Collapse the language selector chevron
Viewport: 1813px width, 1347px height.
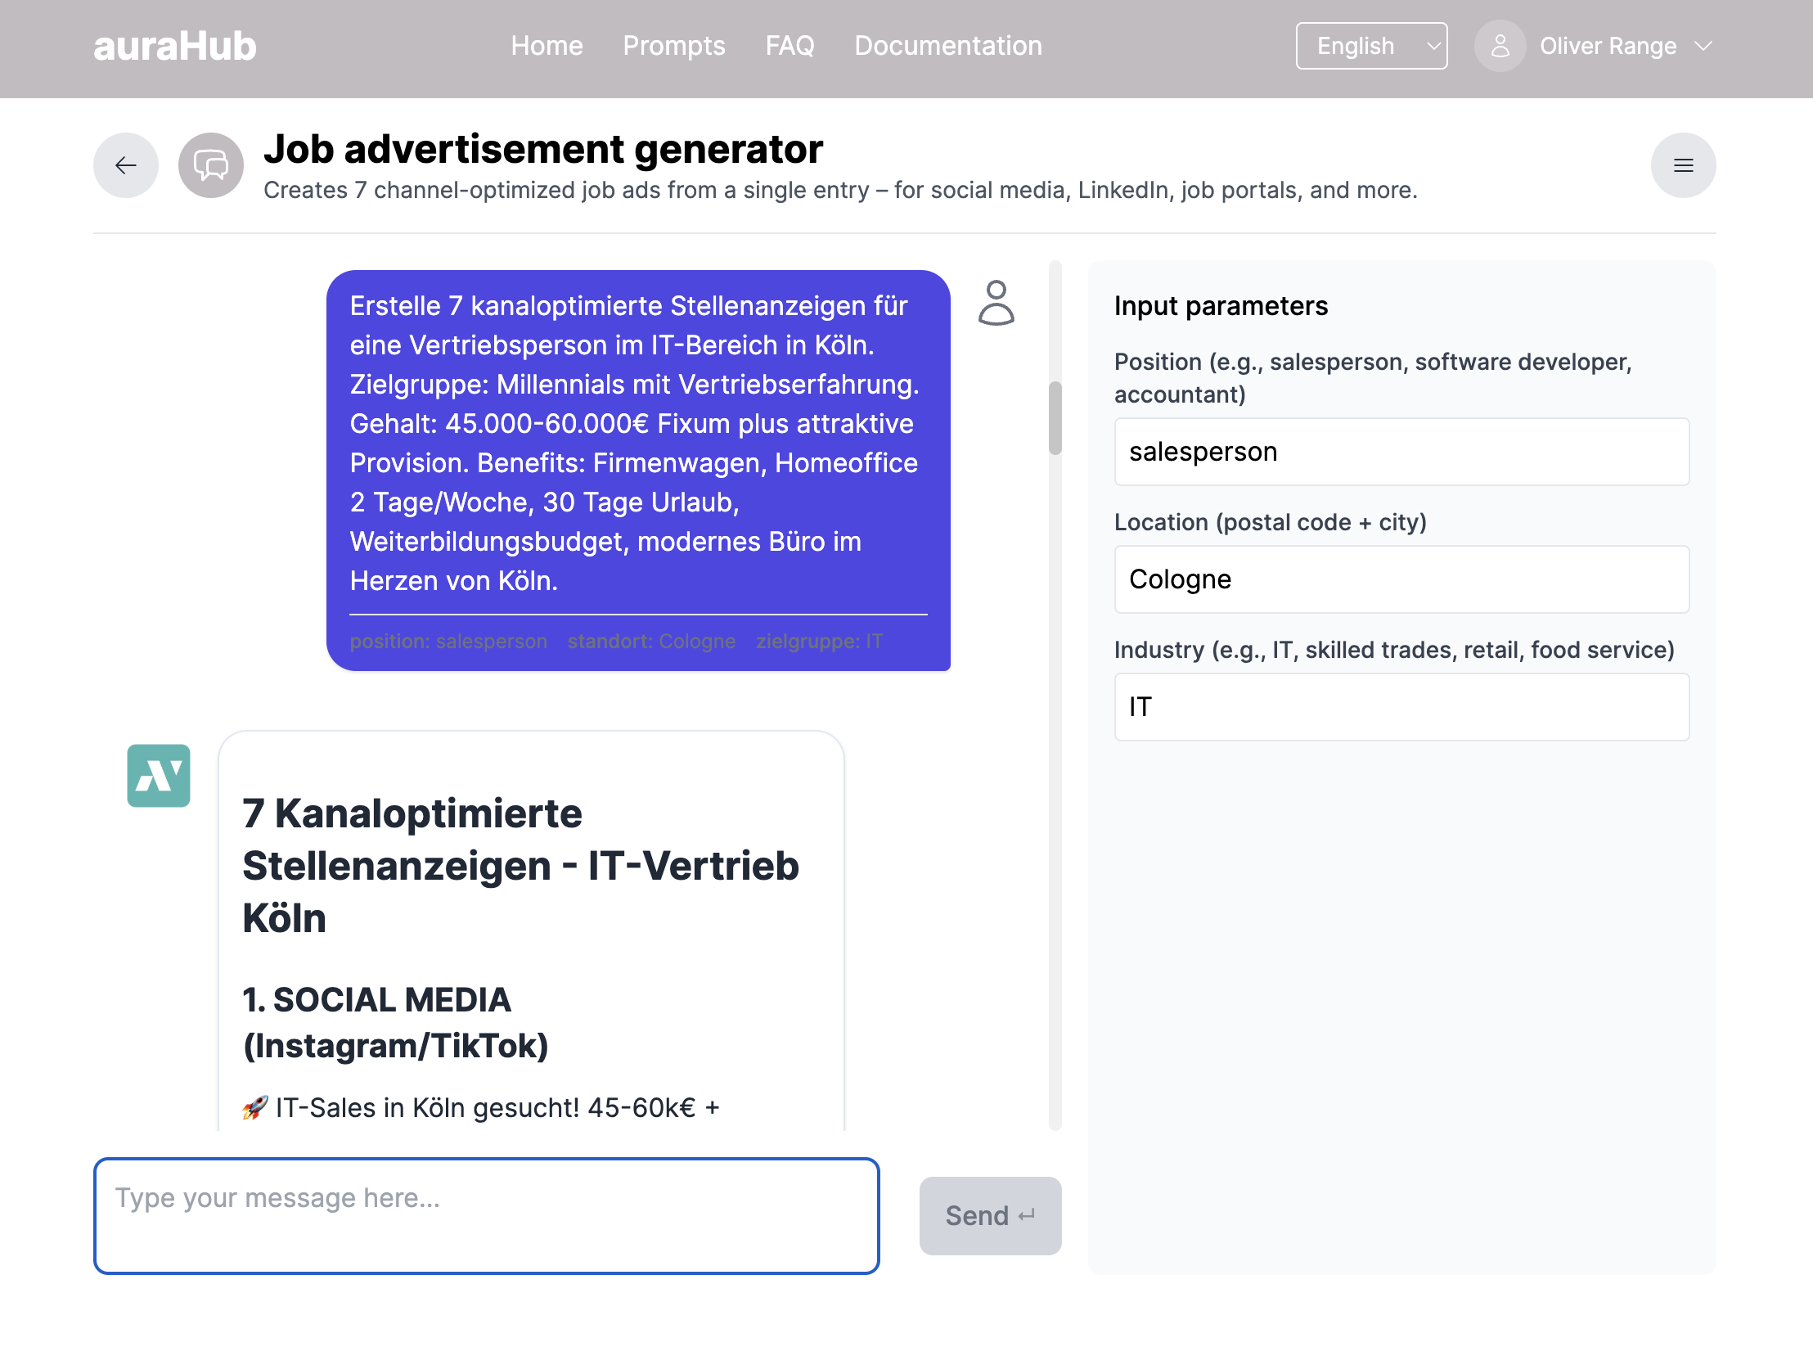[x=1433, y=46]
